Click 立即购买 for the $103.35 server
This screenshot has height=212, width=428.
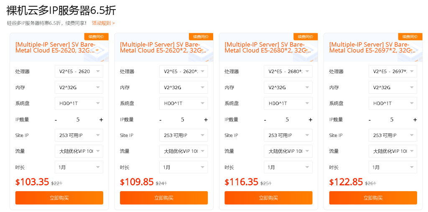tap(59, 198)
